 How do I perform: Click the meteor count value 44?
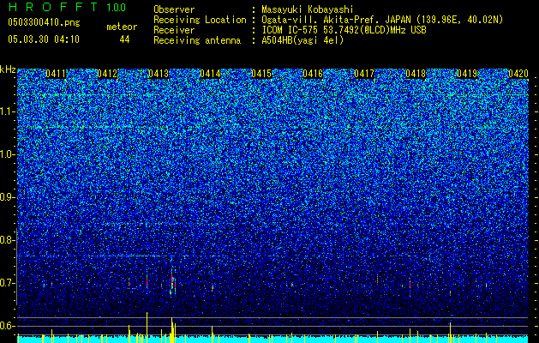click(124, 39)
